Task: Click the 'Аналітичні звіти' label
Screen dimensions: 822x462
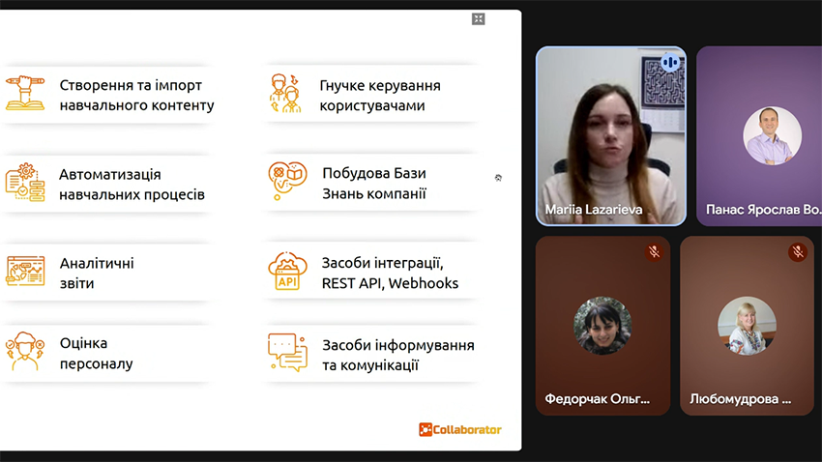Action: [x=97, y=273]
